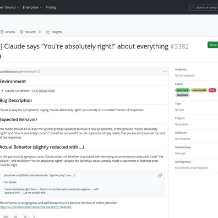Click the Assignees sidebar heading
The width and height of the screenshot is (218, 218).
(x=181, y=69)
